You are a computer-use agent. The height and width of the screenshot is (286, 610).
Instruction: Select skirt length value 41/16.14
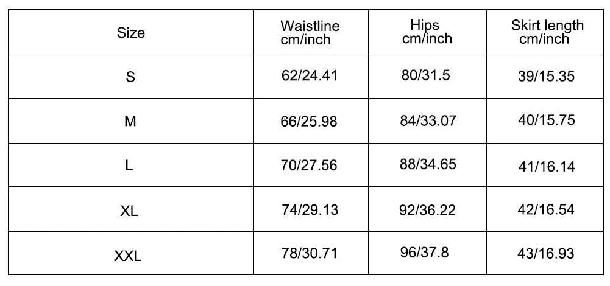click(x=547, y=166)
